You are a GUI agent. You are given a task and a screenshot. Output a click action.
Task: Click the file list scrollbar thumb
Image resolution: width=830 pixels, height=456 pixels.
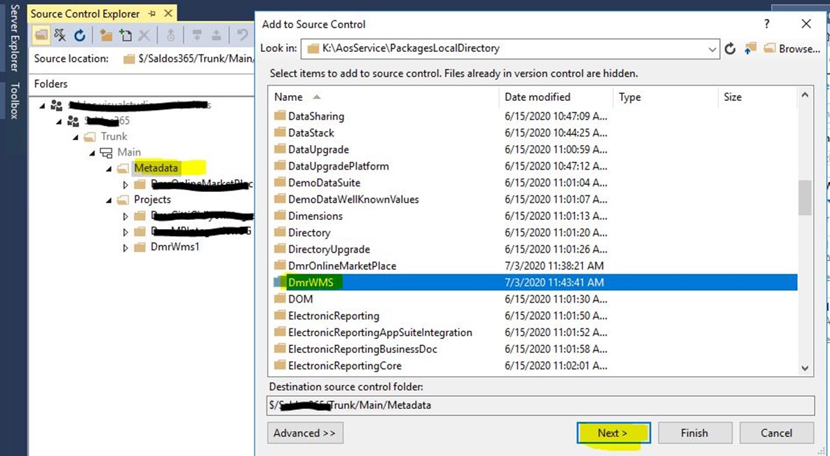pos(805,198)
